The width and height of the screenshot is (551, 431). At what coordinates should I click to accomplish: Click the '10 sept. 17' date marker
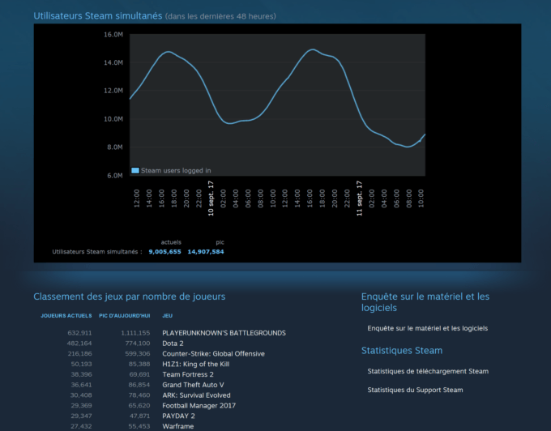tap(211, 198)
